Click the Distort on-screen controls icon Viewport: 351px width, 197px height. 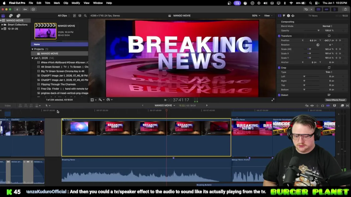click(329, 95)
